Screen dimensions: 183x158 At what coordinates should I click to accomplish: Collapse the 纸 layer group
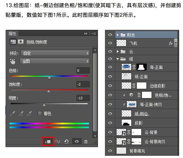click(x=118, y=59)
